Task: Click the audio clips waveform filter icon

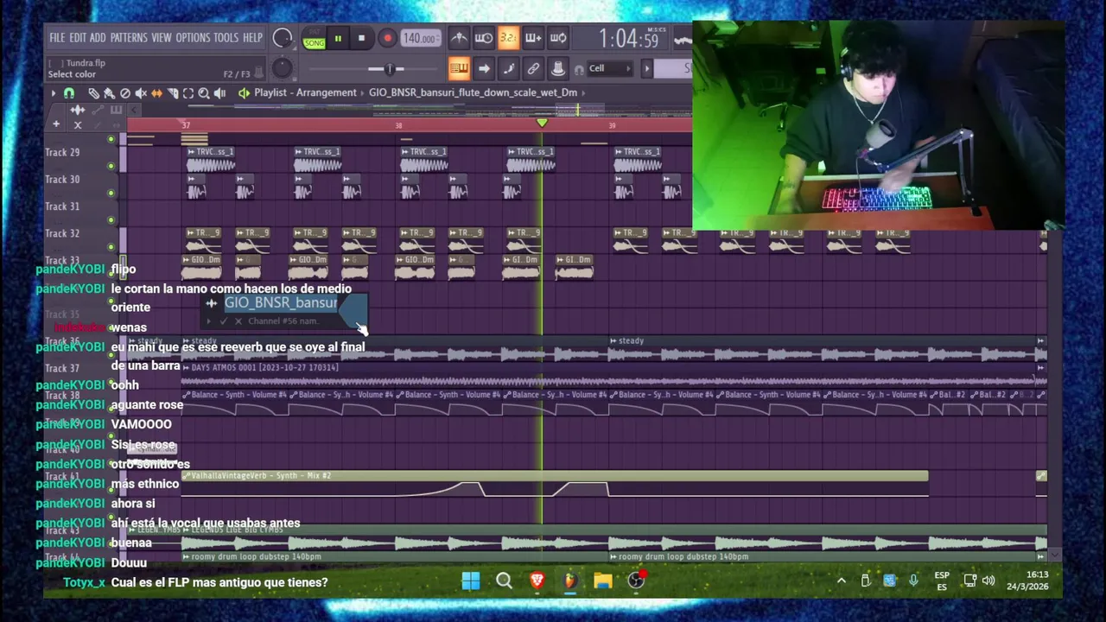Action: pyautogui.click(x=78, y=110)
